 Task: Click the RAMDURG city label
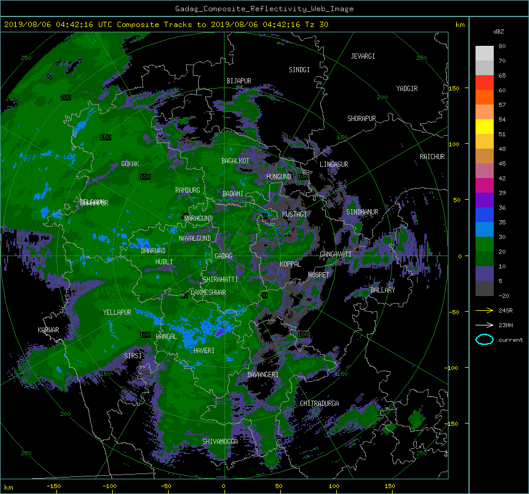pyautogui.click(x=188, y=190)
